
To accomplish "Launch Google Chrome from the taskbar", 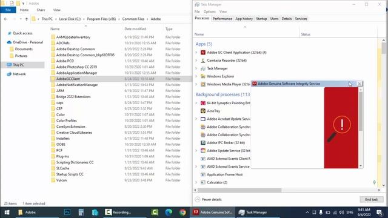I will (182, 212).
